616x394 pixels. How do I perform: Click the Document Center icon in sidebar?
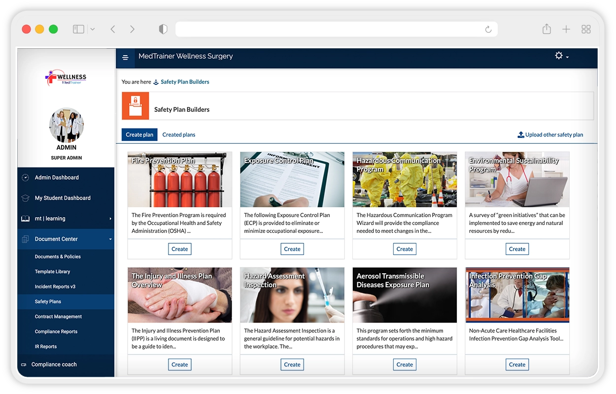[x=25, y=239]
